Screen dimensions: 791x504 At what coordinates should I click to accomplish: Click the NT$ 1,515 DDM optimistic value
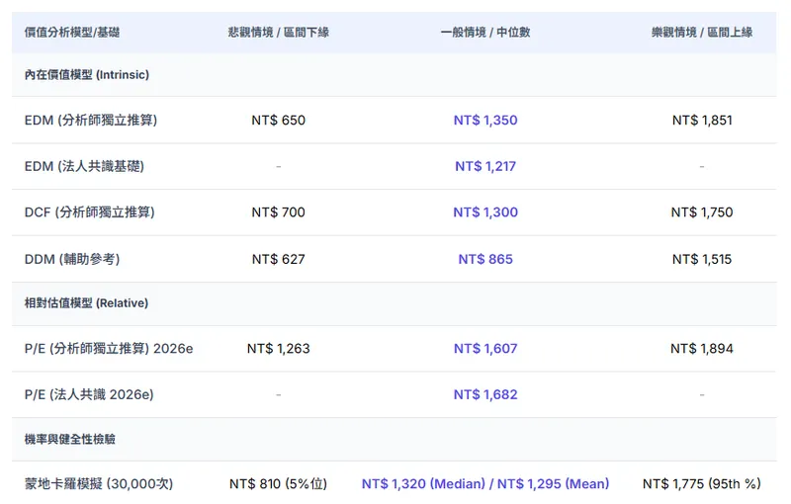click(701, 260)
